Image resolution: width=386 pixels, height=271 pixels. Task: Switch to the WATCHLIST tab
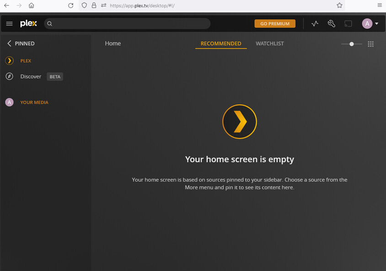pyautogui.click(x=269, y=43)
